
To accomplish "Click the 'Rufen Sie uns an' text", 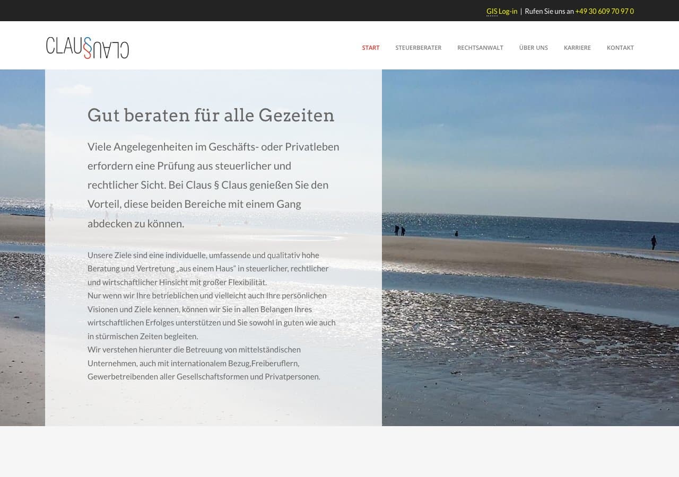I will (549, 11).
